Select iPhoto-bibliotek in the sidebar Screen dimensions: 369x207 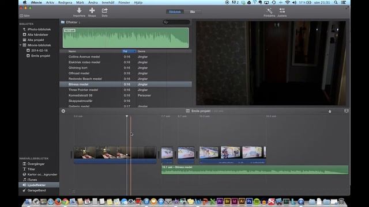pos(39,29)
